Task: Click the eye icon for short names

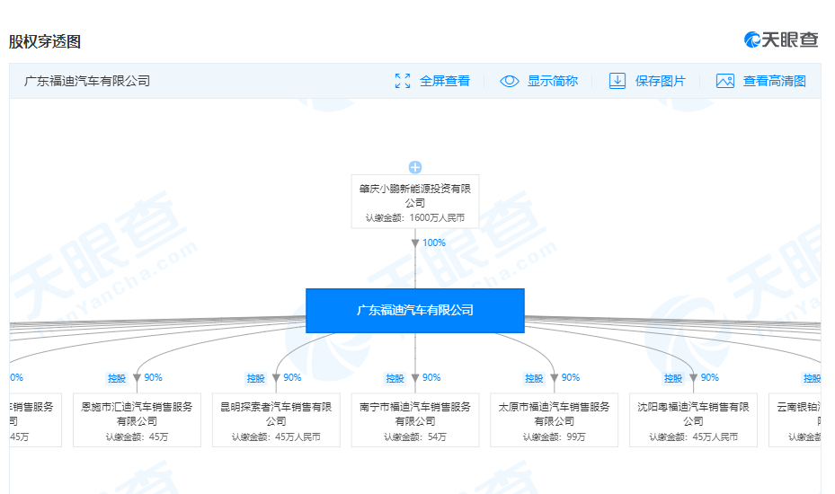Action: [x=510, y=81]
